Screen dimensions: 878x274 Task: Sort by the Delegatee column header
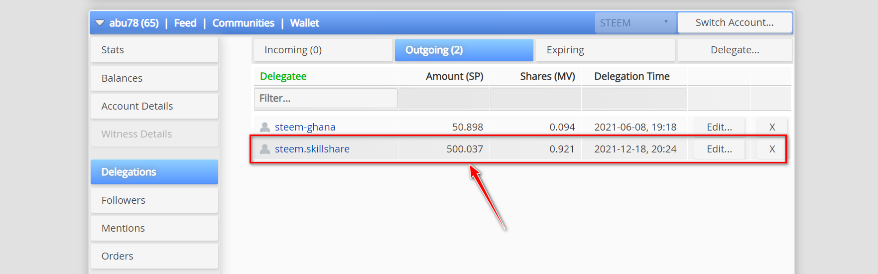click(283, 76)
